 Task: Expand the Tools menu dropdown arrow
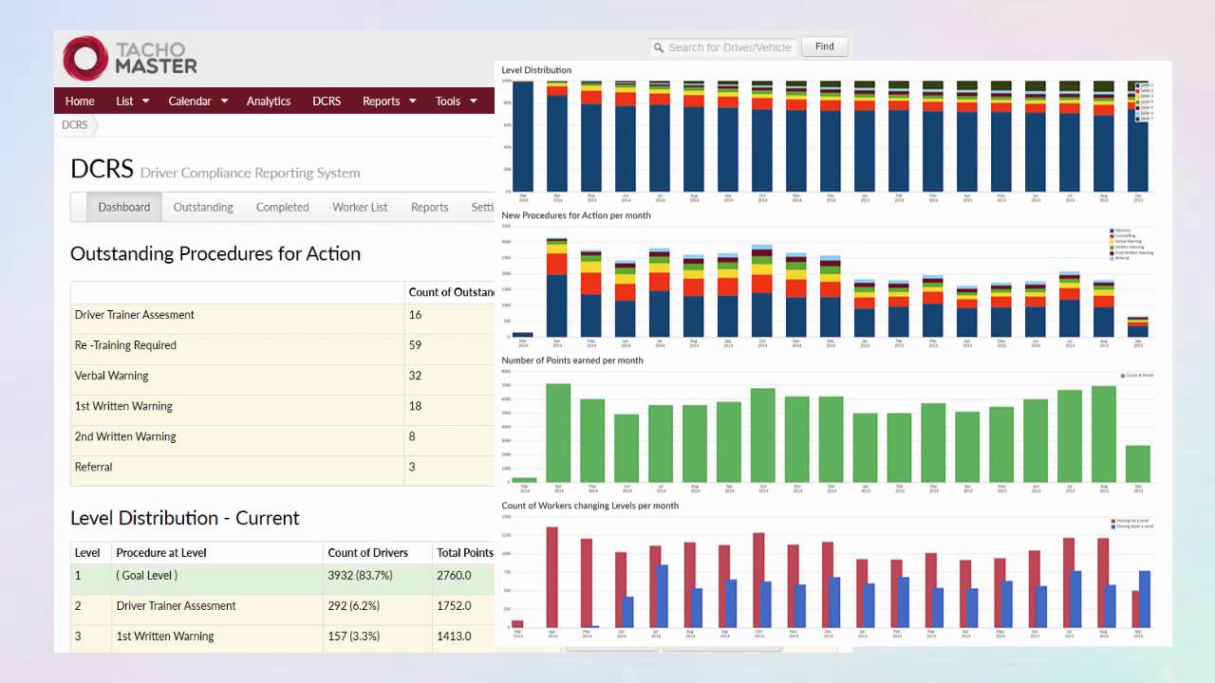(x=473, y=102)
